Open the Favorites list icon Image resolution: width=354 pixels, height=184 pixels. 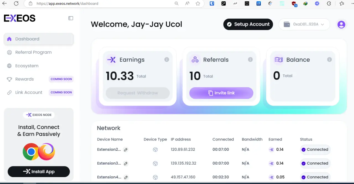point(342,4)
